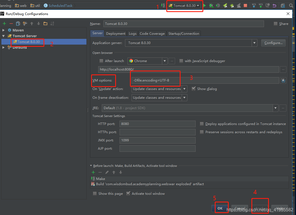Collapse Tomcat Server tree node
The width and height of the screenshot is (296, 215).
click(3, 36)
